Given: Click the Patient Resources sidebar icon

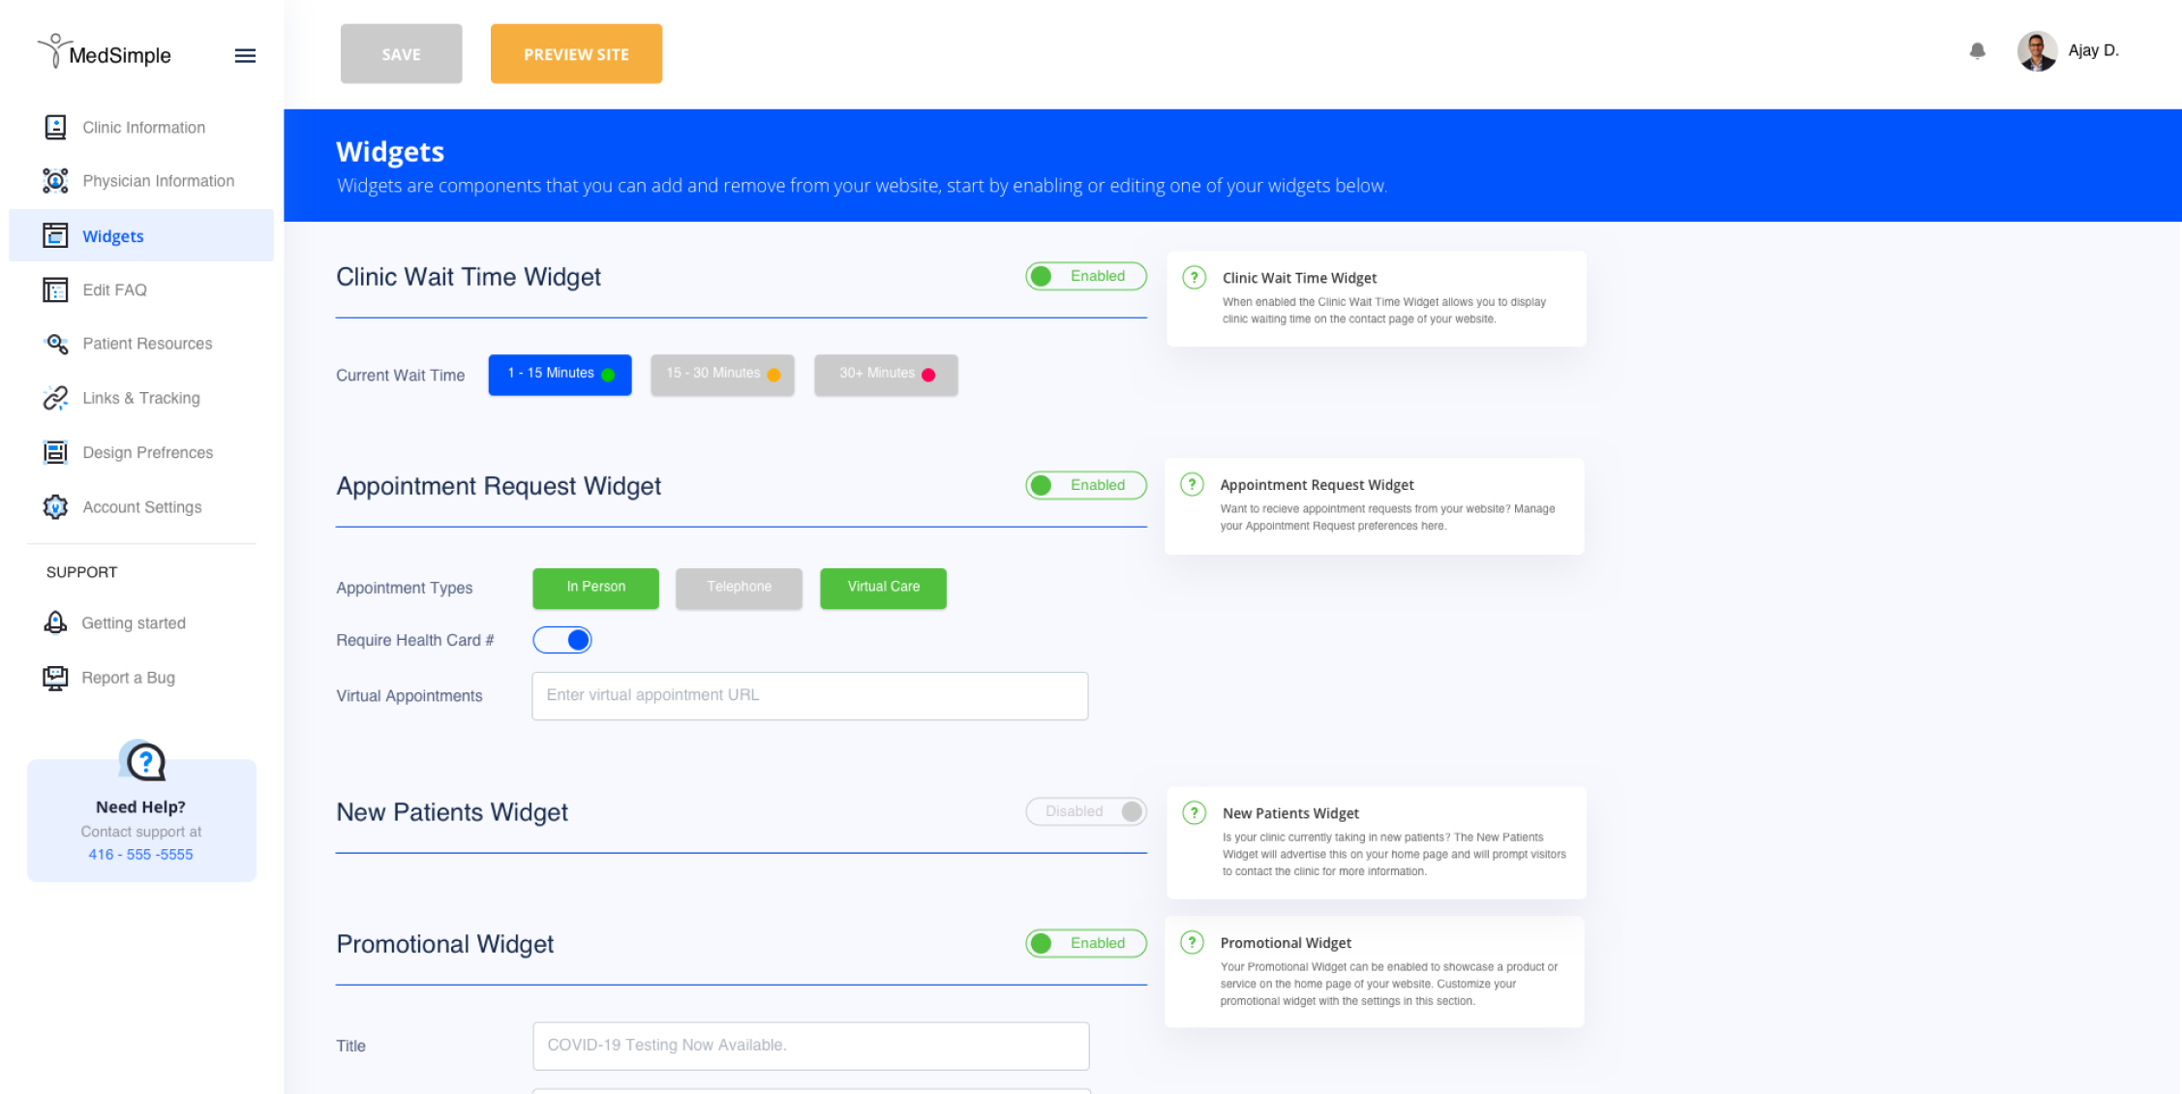Looking at the screenshot, I should tap(56, 344).
